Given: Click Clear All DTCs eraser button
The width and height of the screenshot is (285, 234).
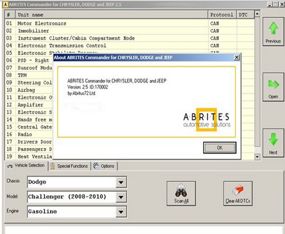Looking at the screenshot, I should (x=238, y=193).
